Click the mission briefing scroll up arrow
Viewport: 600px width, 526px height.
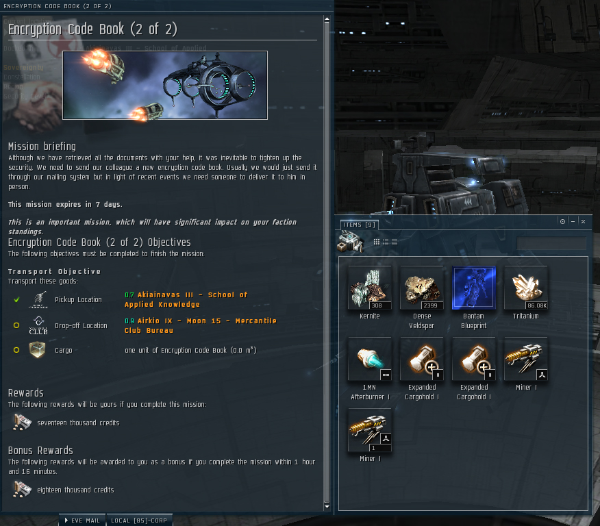coord(327,18)
